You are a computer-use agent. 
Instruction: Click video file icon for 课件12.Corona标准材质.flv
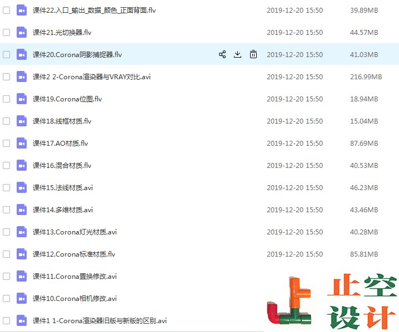22,254
